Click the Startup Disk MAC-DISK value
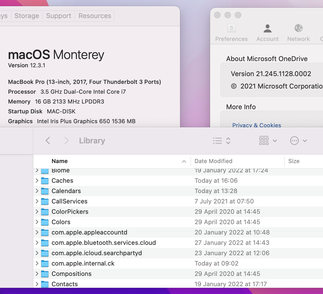323x294 pixels. pyautogui.click(x=61, y=111)
